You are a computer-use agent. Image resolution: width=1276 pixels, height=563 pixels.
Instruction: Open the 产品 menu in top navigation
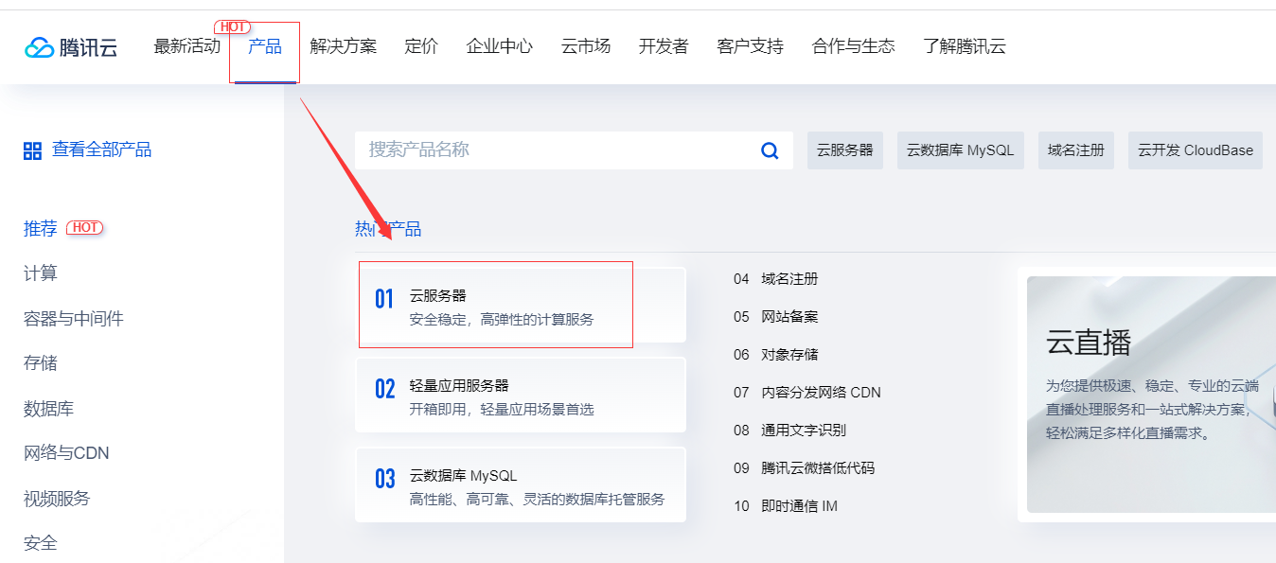pos(265,46)
